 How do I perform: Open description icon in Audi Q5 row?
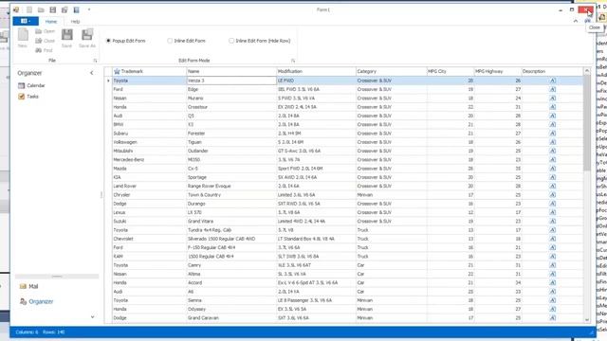click(x=552, y=116)
